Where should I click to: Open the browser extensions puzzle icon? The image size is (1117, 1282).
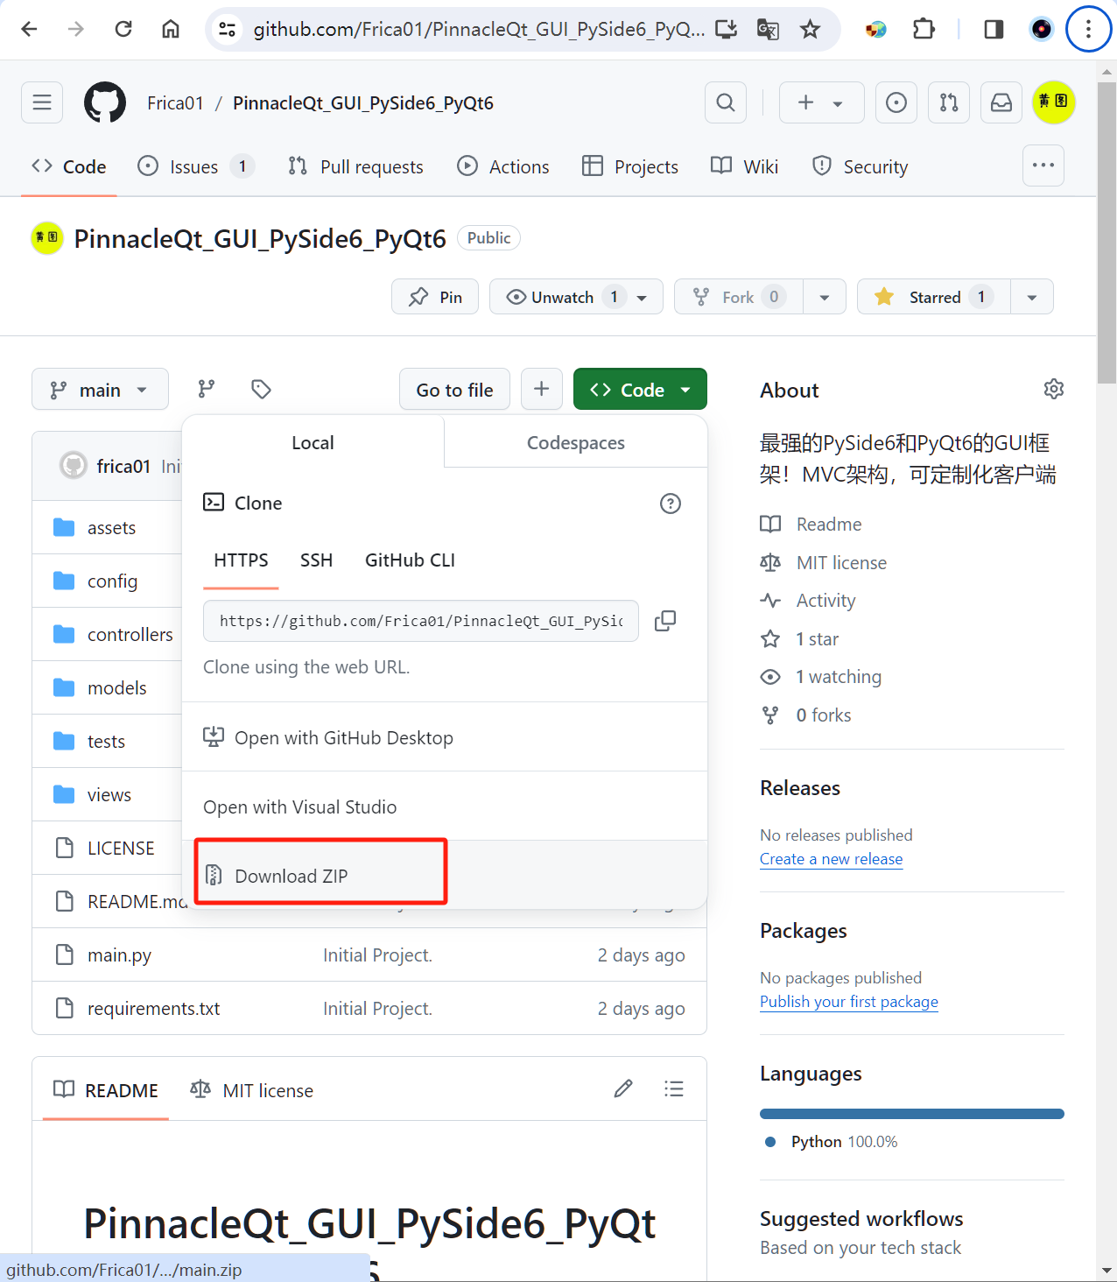click(924, 29)
